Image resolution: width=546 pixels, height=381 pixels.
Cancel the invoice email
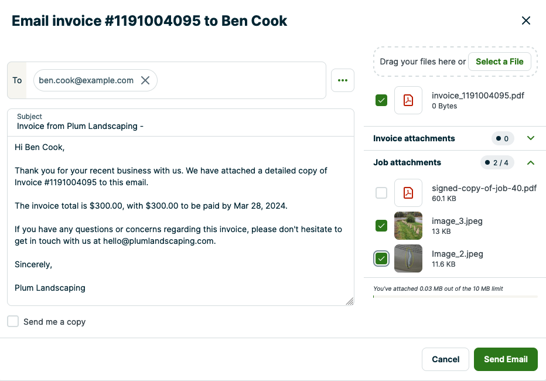(x=445, y=359)
